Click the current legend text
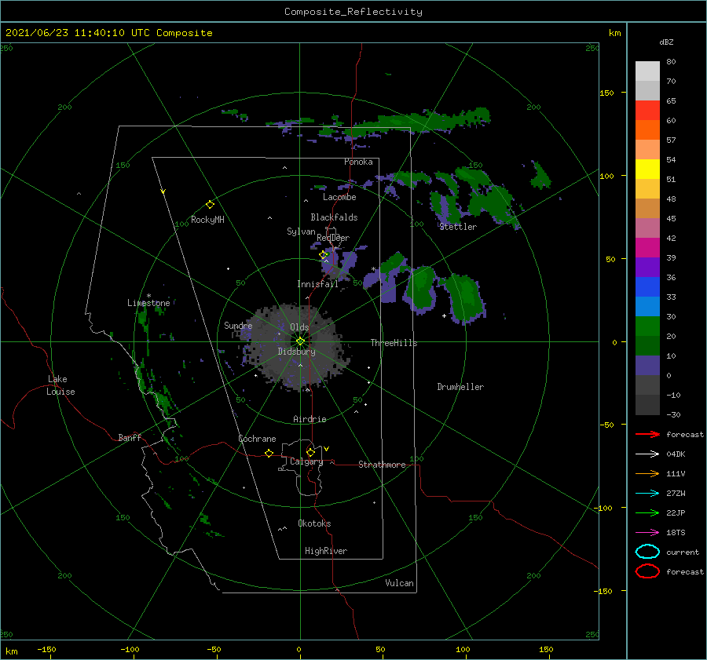The width and height of the screenshot is (707, 660). [x=683, y=552]
